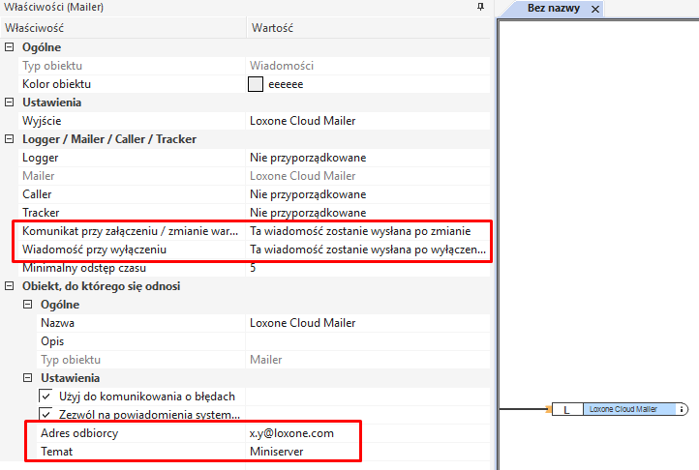
Task: Edit the Minimalny odstęp czasu value
Action: (368, 268)
